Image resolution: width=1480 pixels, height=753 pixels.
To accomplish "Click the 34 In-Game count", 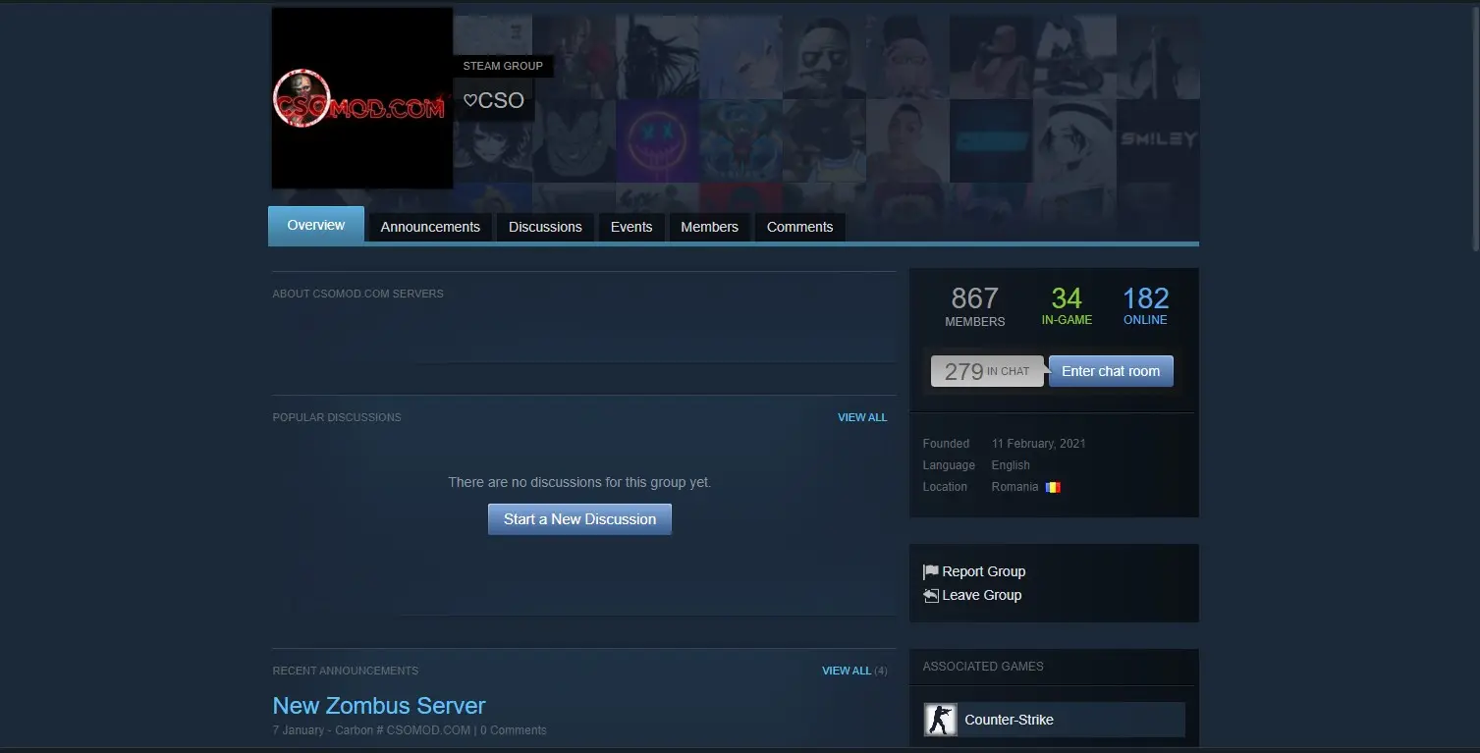I will (1067, 305).
